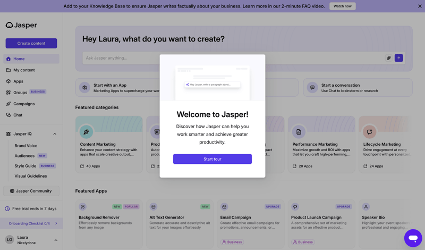Open Campaigns in the sidebar
Screen dimensions: 425x250
[x=31, y=104]
